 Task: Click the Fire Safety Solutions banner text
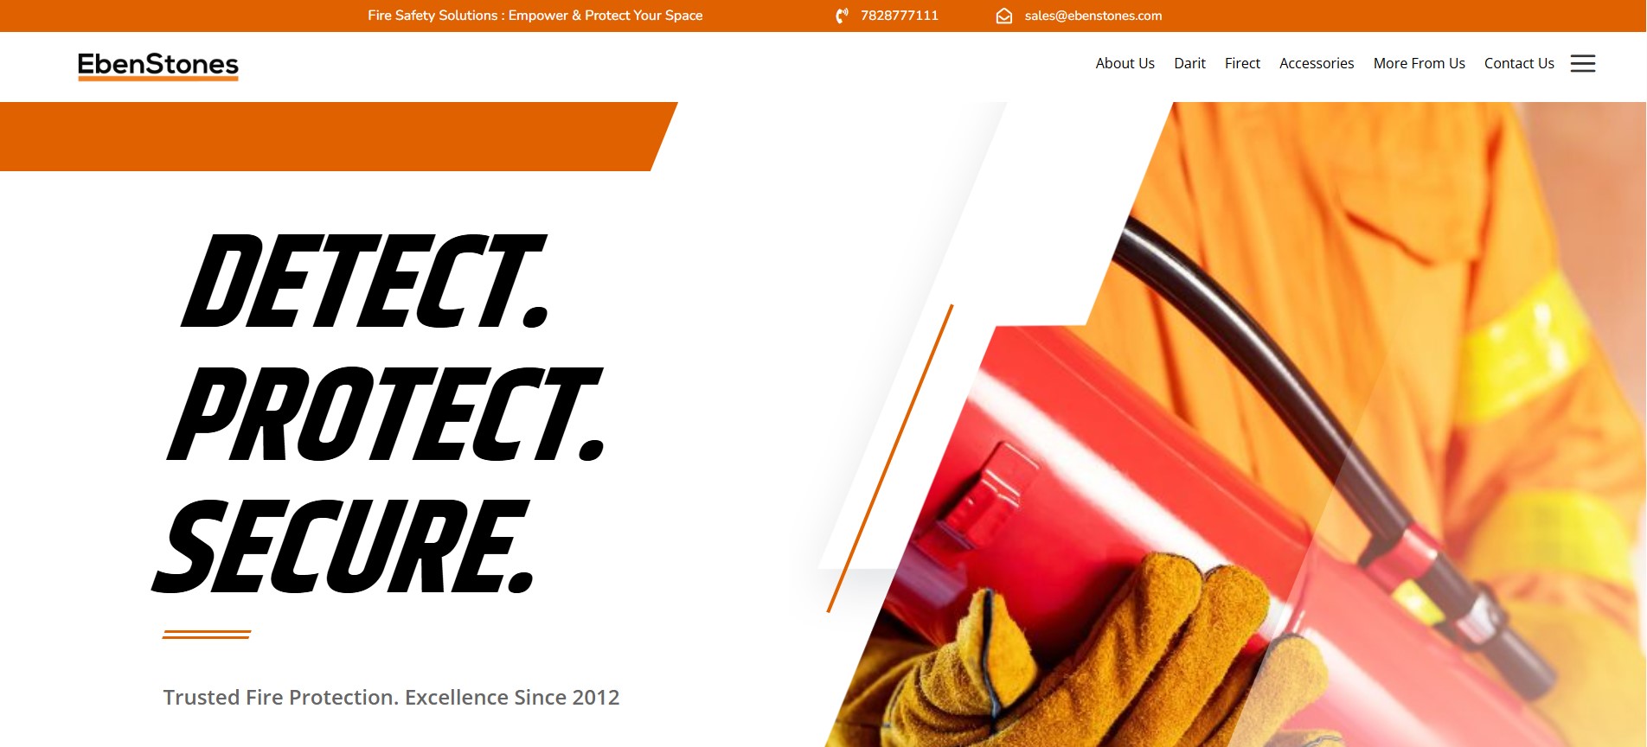[535, 16]
